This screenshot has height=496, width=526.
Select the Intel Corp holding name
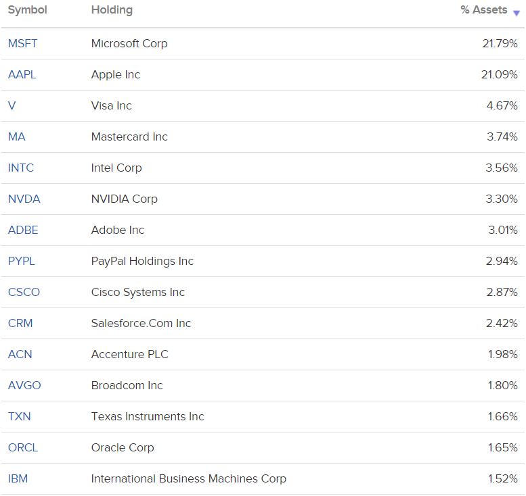tap(116, 168)
